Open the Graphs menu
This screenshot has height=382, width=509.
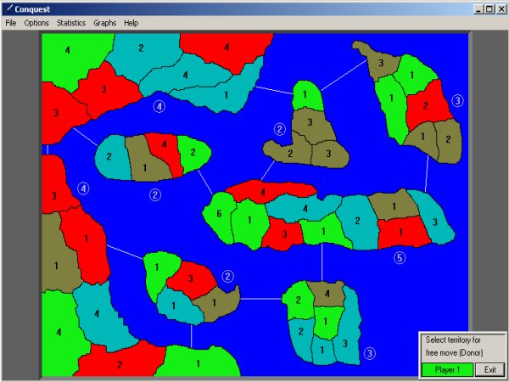105,23
